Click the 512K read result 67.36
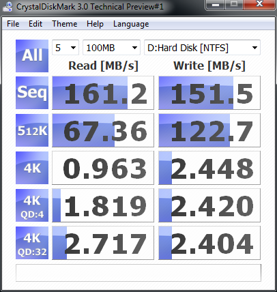 [103, 130]
